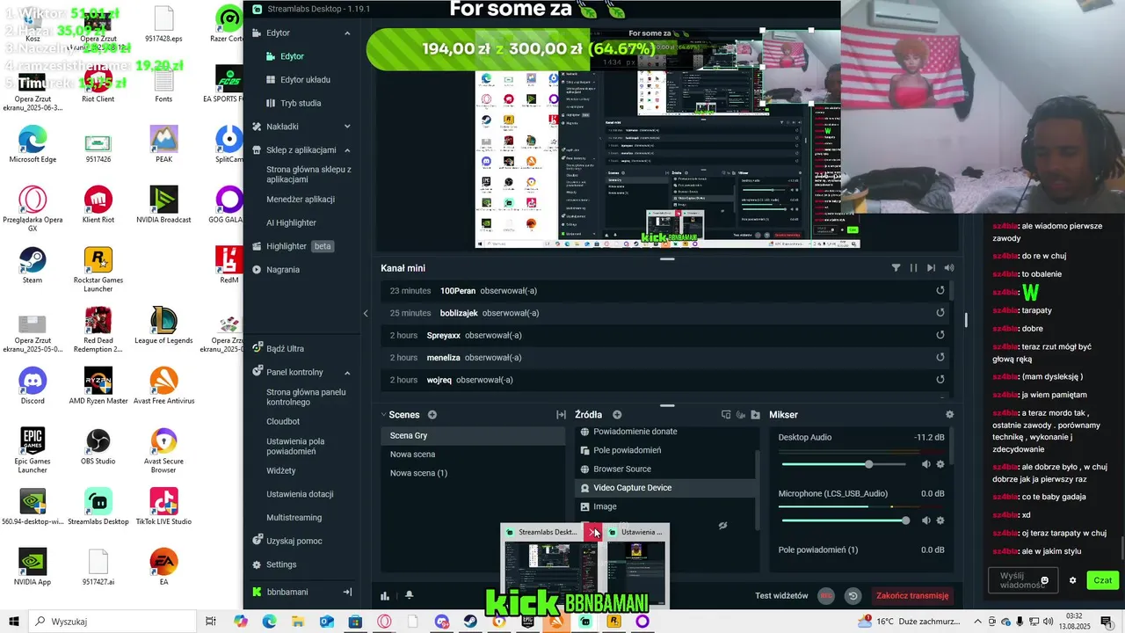Open mixer settings gear icon
Screen dimensions: 1125x633
[x=949, y=415]
